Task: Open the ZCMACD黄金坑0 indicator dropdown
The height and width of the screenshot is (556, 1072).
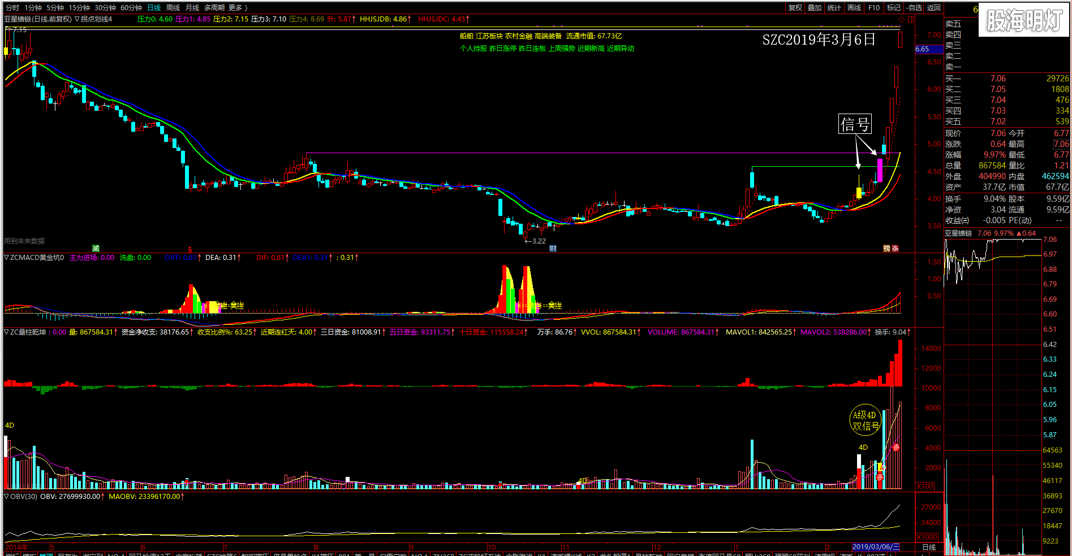Action: pyautogui.click(x=34, y=257)
